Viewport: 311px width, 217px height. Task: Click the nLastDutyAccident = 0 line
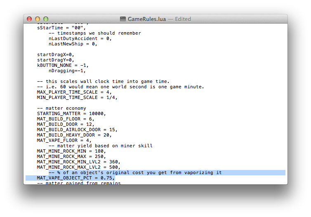point(80,38)
